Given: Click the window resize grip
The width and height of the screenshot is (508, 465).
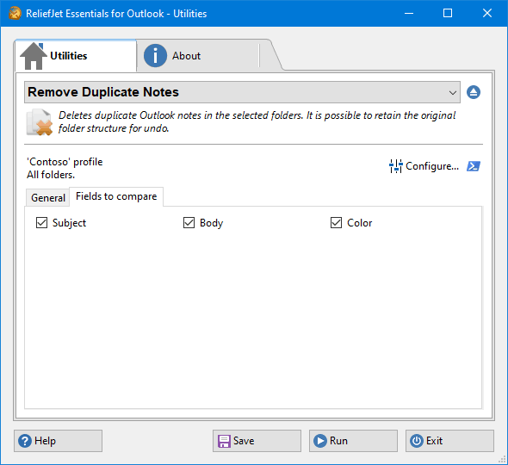Looking at the screenshot, I should pos(502,460).
